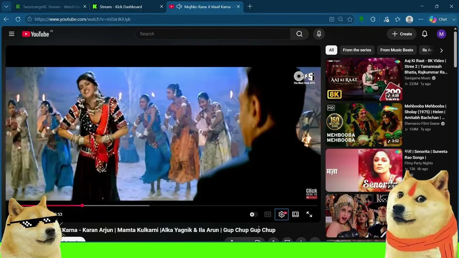459x258 pixels.
Task: Switch the player to theater mode
Action: tap(295, 214)
